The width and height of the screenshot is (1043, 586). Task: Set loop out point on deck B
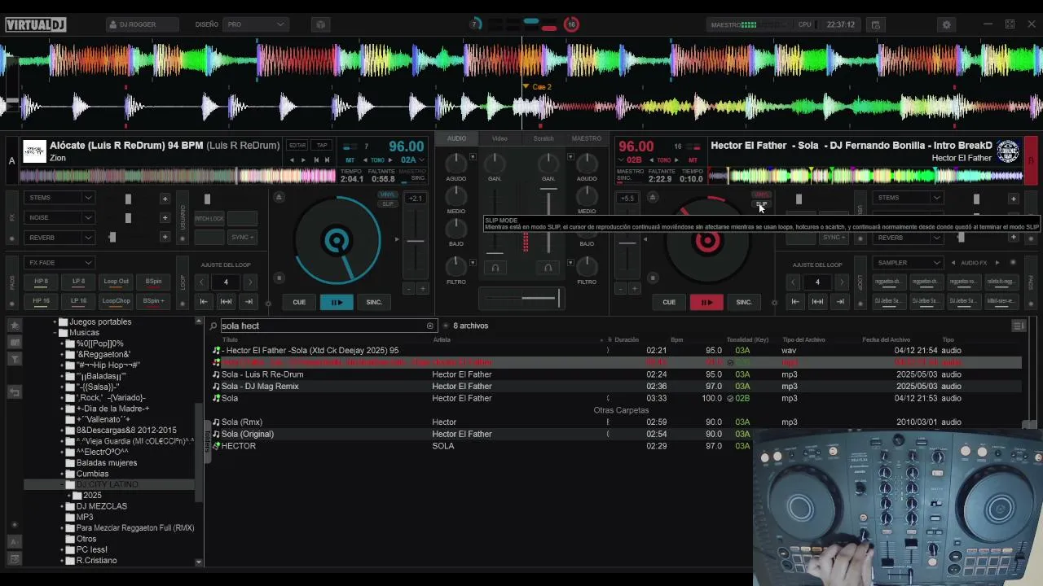(840, 302)
